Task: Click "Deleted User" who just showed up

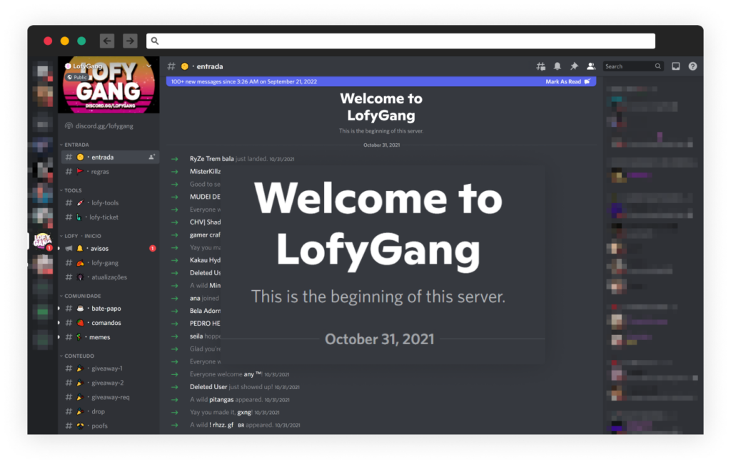Action: tap(208, 387)
